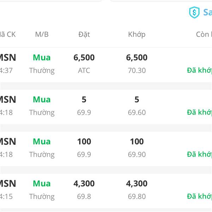Sort by the M/B column header
The height and width of the screenshot is (212, 212).
[42, 34]
